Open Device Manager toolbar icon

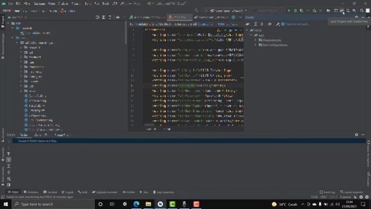click(348, 10)
